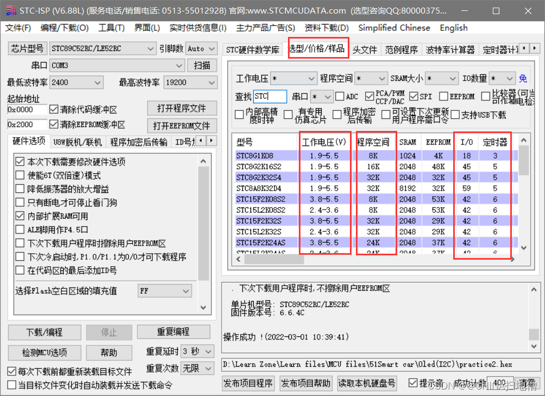This screenshot has height=396, width=545.
Task: Expand the 程序空间 filter dropdown
Action: point(382,79)
